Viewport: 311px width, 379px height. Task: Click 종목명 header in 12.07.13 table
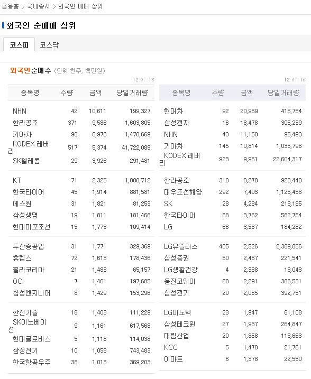click(30, 93)
